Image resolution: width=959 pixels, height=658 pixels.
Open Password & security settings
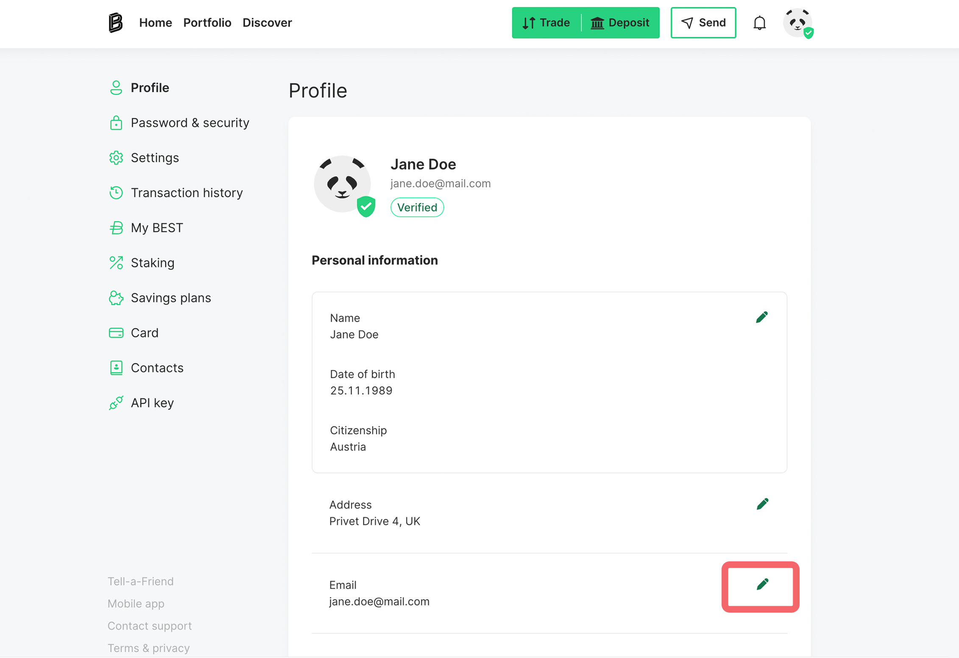[x=190, y=123]
